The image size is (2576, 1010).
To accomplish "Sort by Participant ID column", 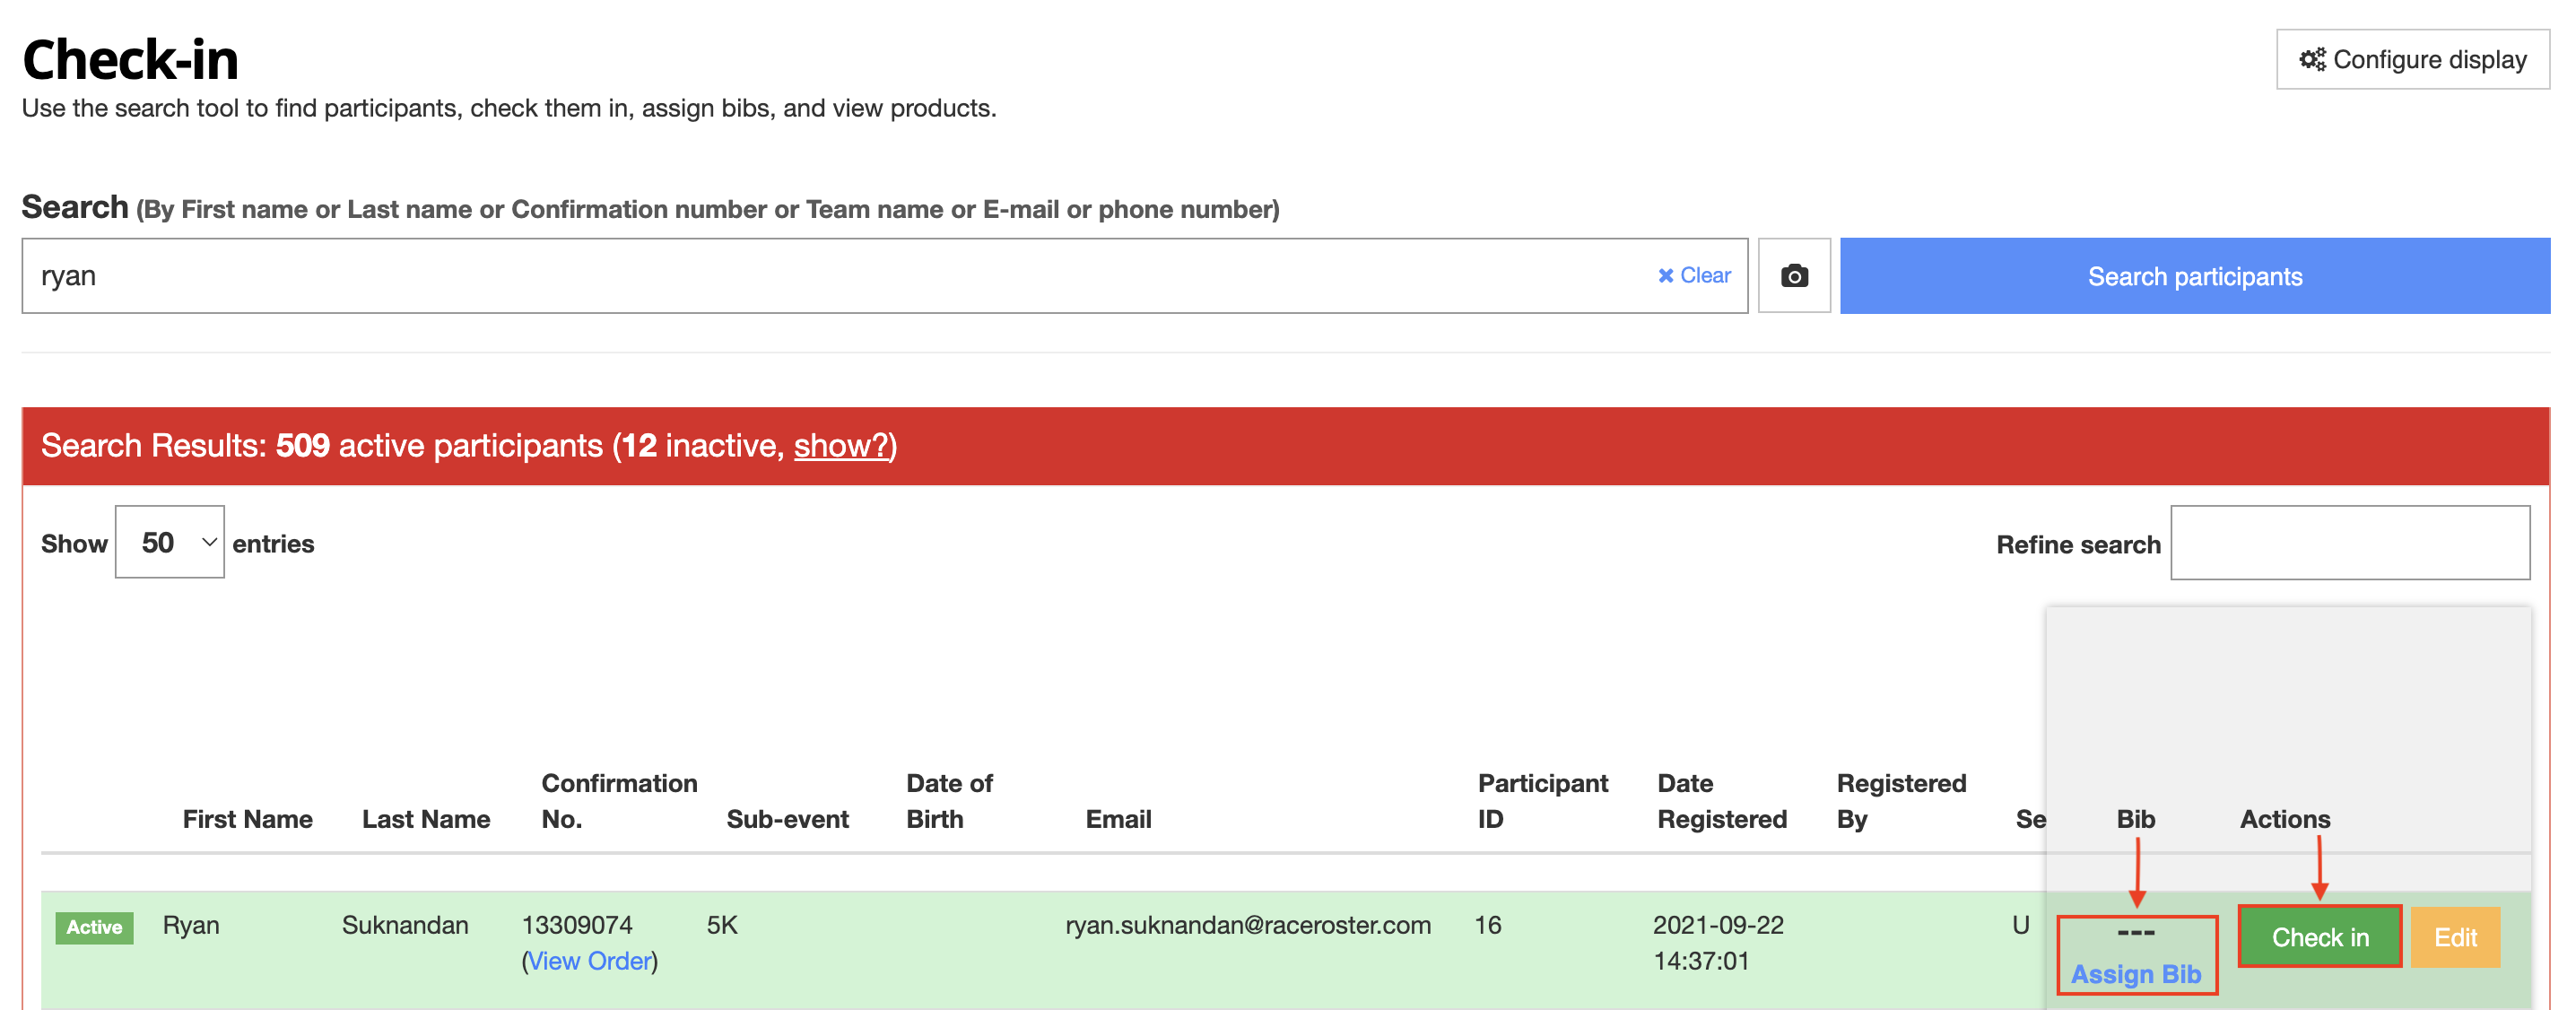I will click(1542, 801).
